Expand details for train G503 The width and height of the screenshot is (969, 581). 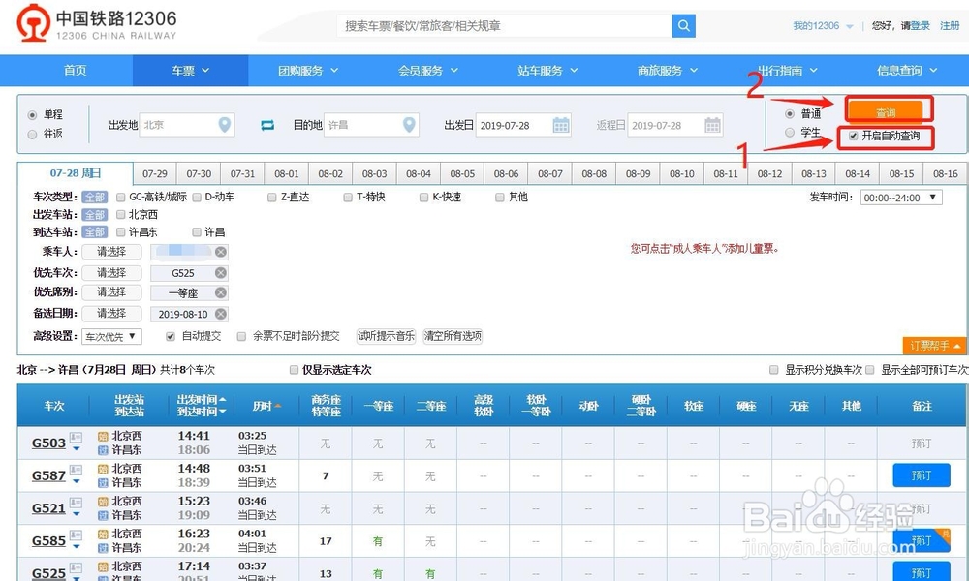click(75, 446)
